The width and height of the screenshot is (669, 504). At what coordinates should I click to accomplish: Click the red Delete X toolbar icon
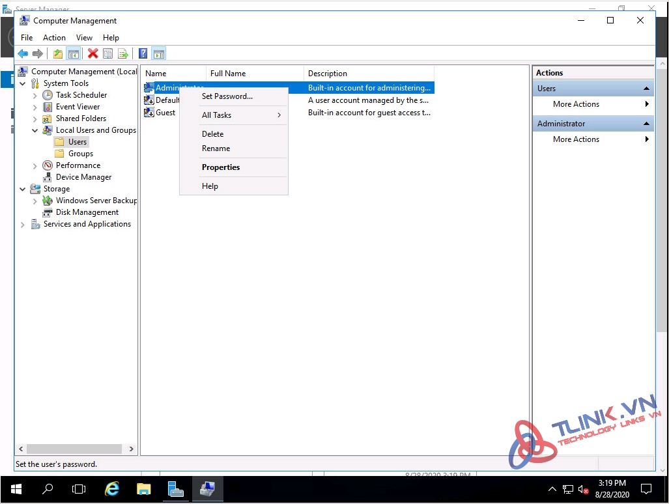click(93, 54)
